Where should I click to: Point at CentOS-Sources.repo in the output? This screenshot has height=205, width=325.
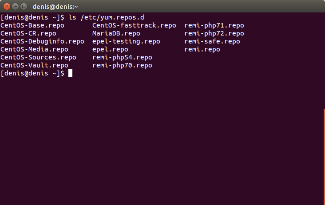(38, 57)
